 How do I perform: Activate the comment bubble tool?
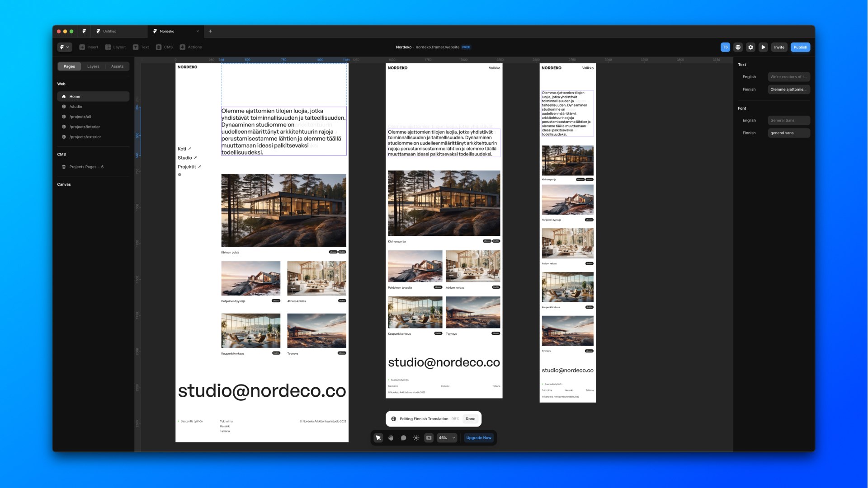(403, 438)
